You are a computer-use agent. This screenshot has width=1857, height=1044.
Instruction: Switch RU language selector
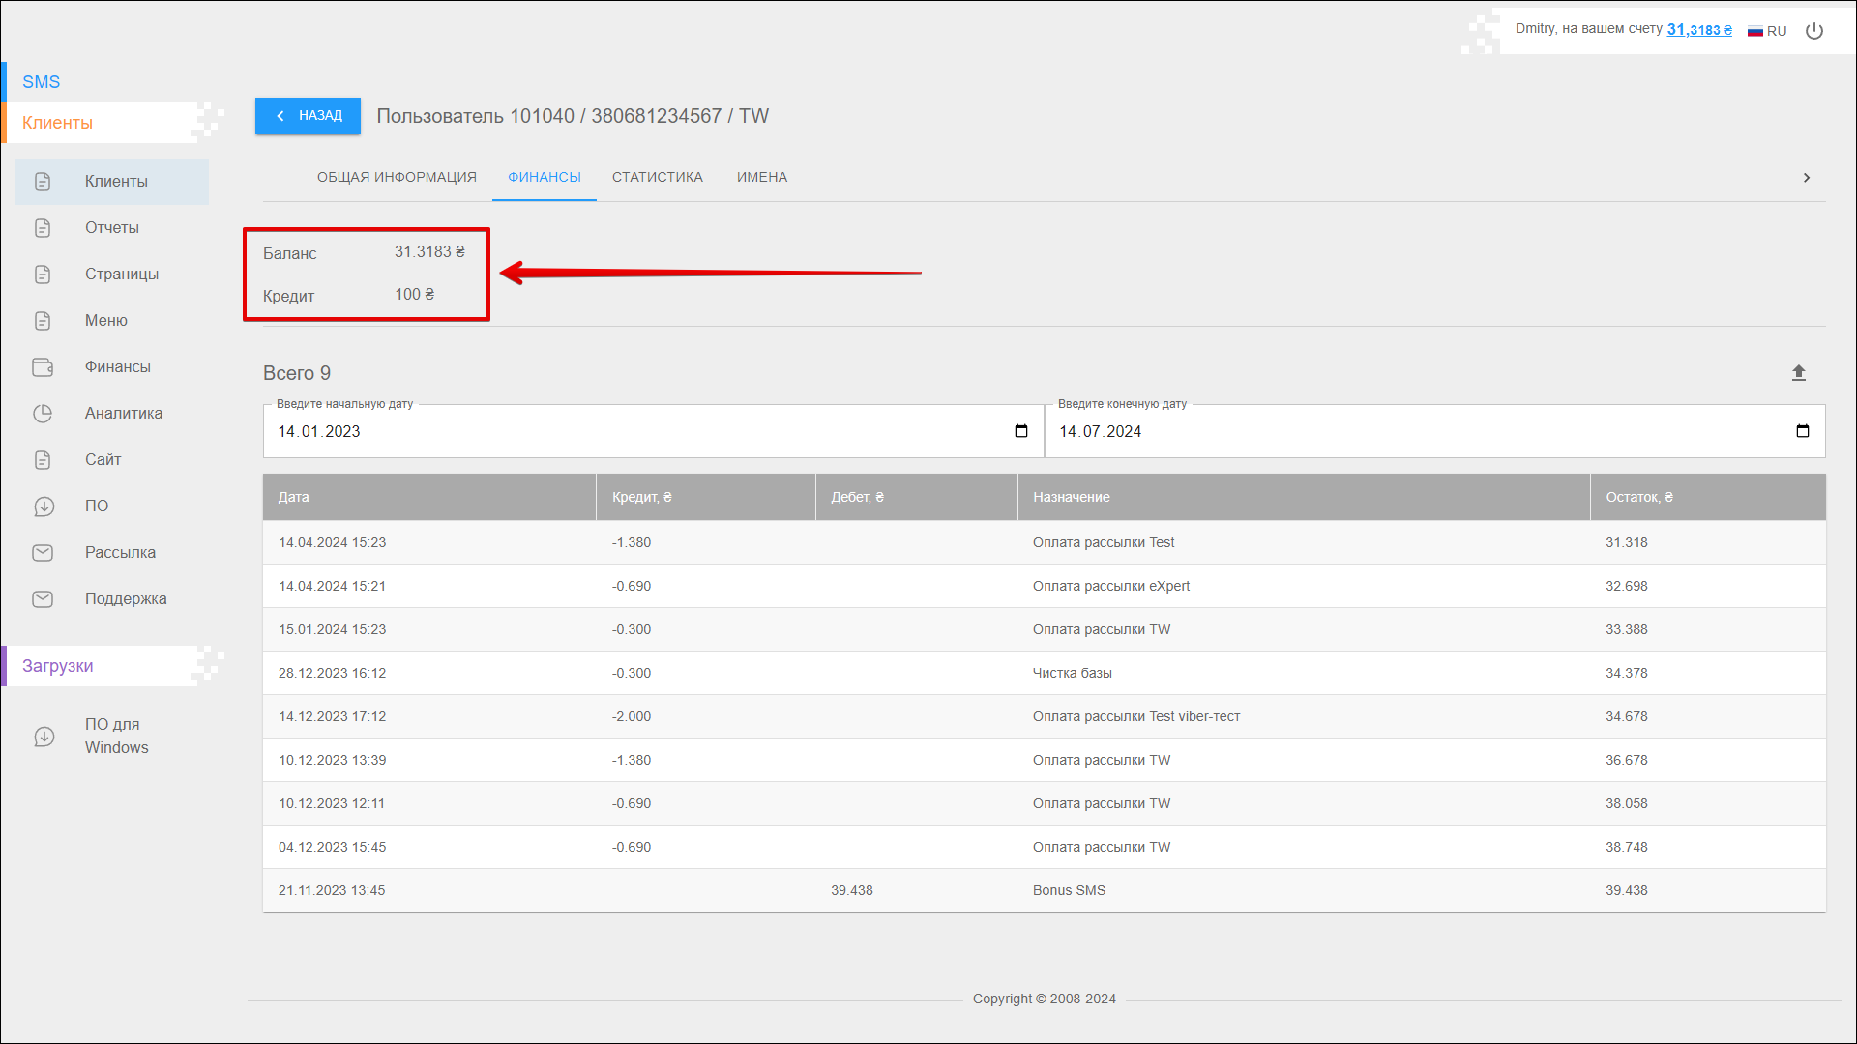coord(1767,31)
